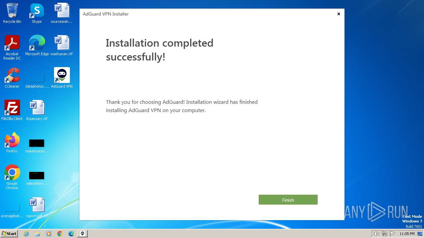The width and height of the screenshot is (424, 238).
Task: Launch Internet Explorer from the taskbar
Action: [26, 234]
